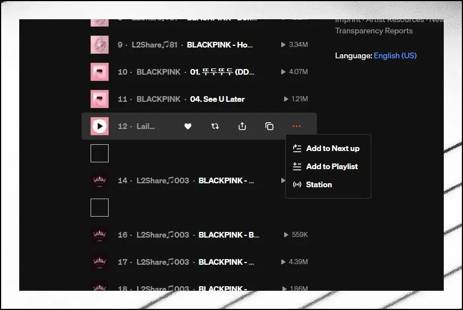Click the crown artwork of track 16

pyautogui.click(x=100, y=235)
